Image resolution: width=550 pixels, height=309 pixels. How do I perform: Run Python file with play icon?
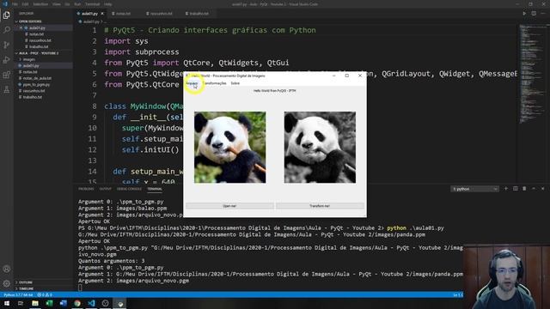coord(524,14)
